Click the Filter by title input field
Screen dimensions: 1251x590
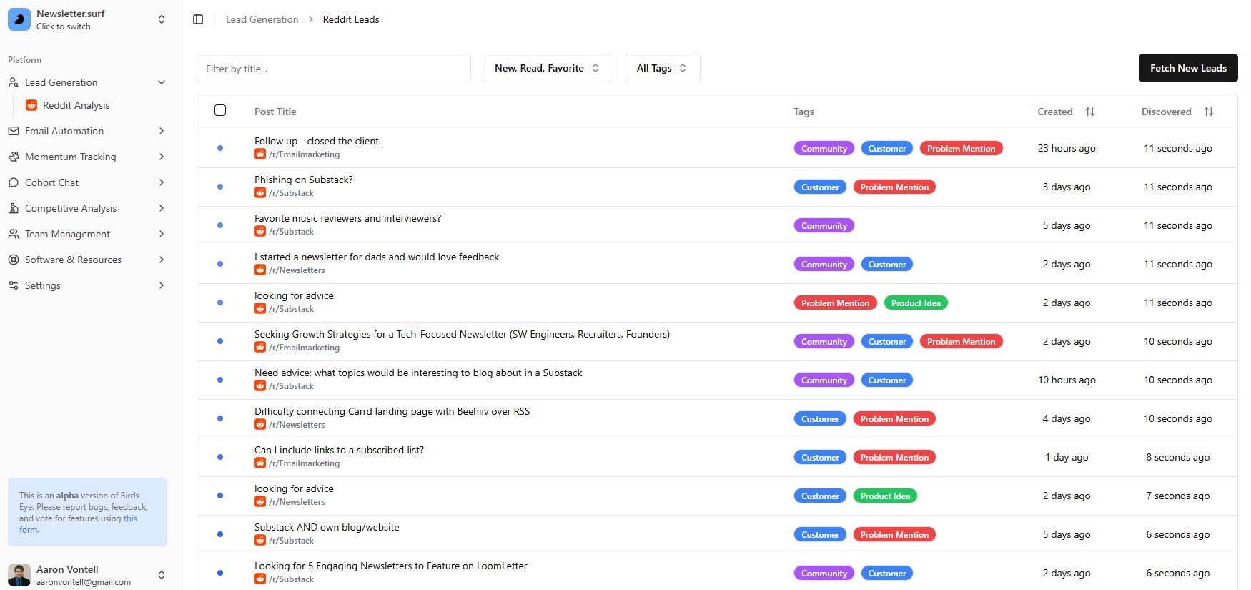click(333, 69)
